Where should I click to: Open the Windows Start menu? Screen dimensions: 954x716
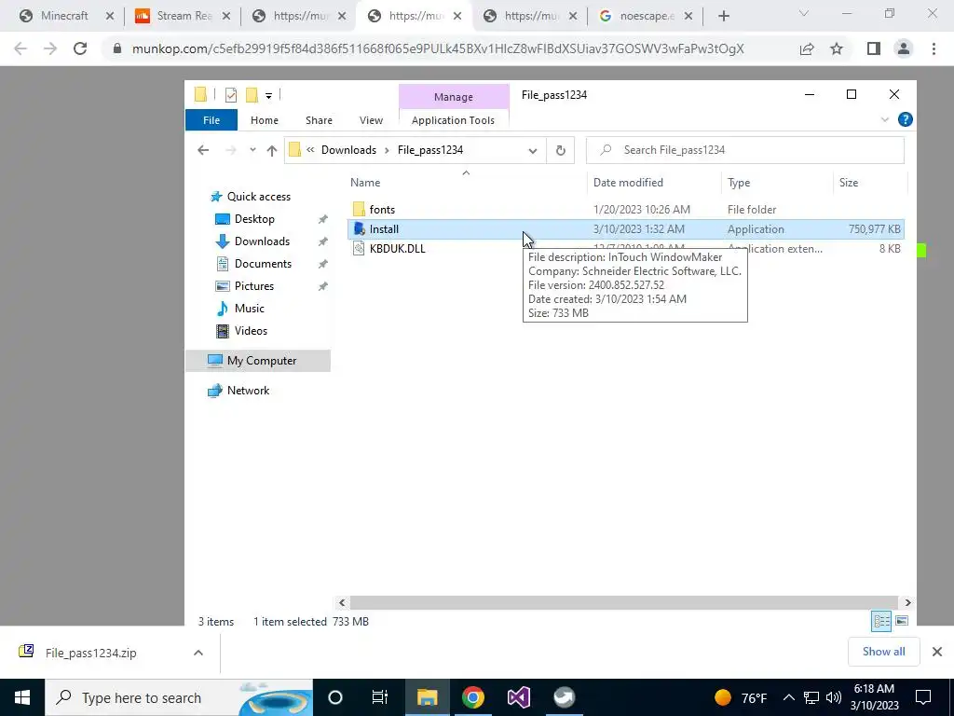coord(22,697)
